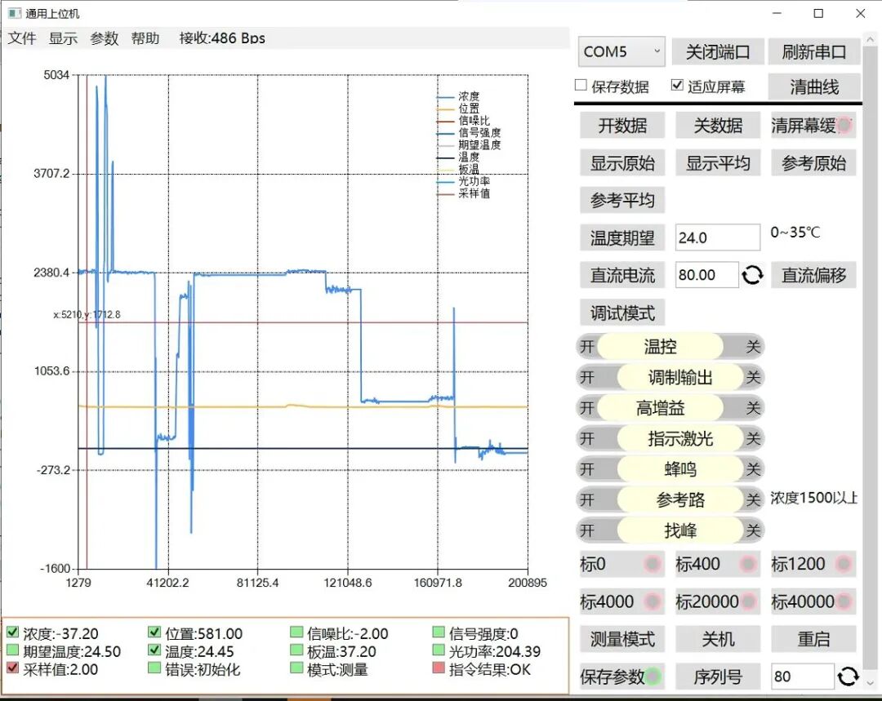Screen dimensions: 882x701
Task: Click the 参考平均 button
Action: tap(622, 200)
